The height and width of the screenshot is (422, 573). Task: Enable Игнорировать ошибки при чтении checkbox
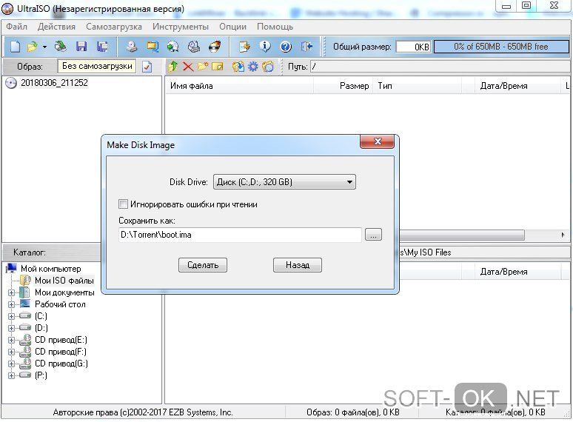pos(123,204)
